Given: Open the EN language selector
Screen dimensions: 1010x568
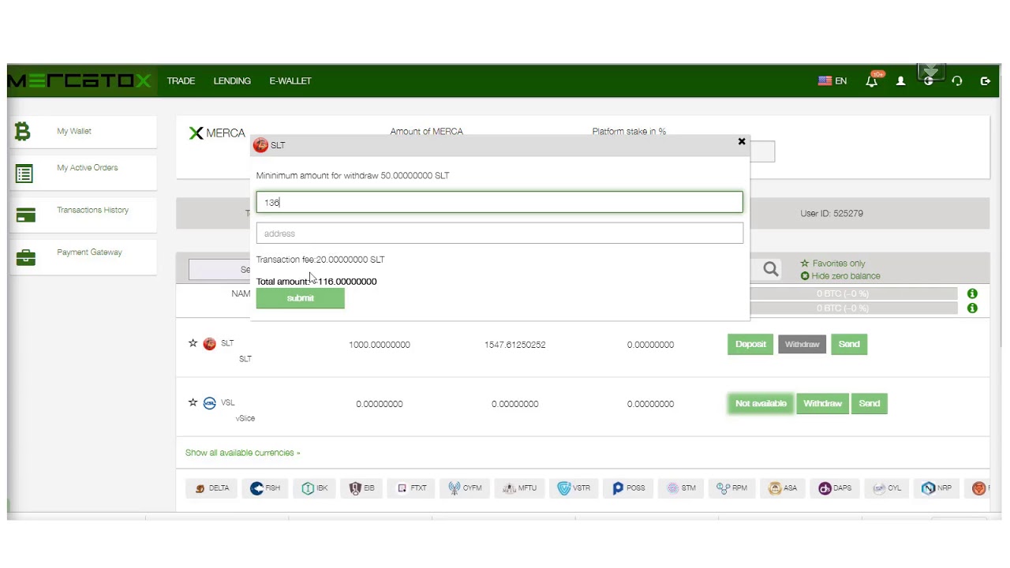Looking at the screenshot, I should tap(832, 80).
